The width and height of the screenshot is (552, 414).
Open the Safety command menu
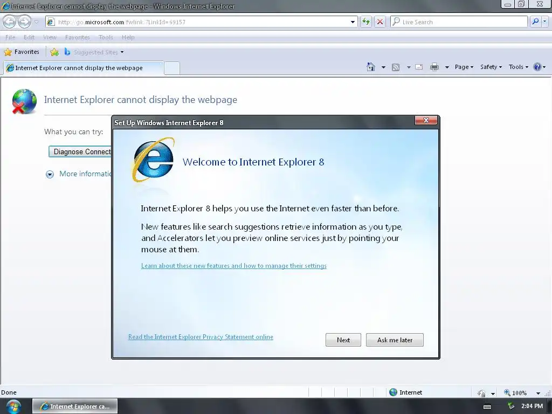491,67
